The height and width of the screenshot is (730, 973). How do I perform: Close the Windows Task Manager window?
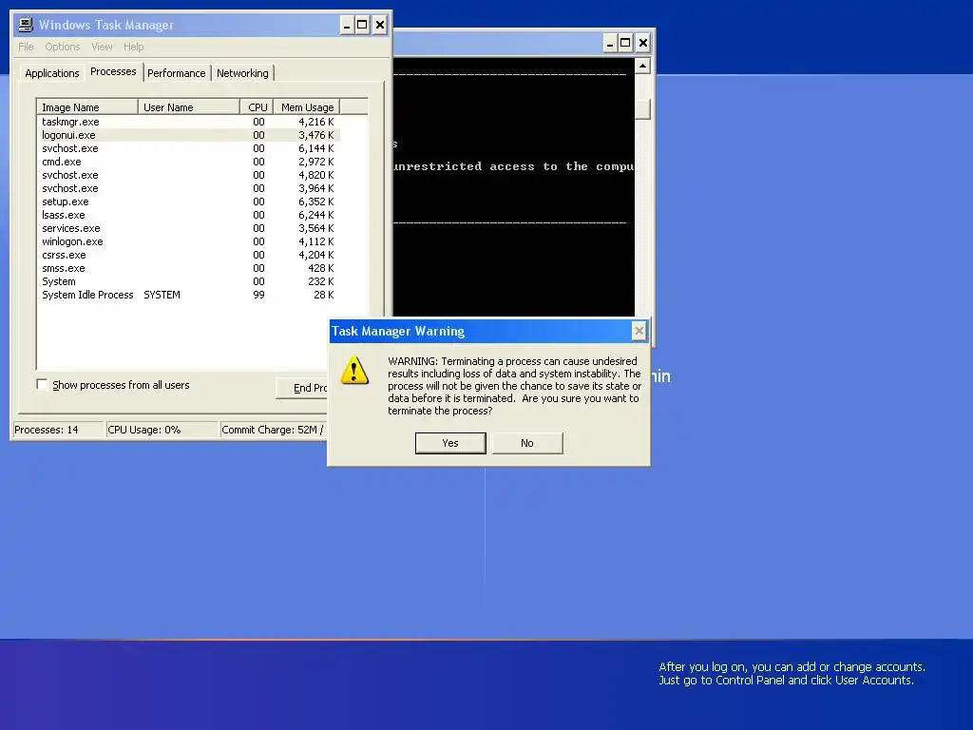[x=380, y=26]
